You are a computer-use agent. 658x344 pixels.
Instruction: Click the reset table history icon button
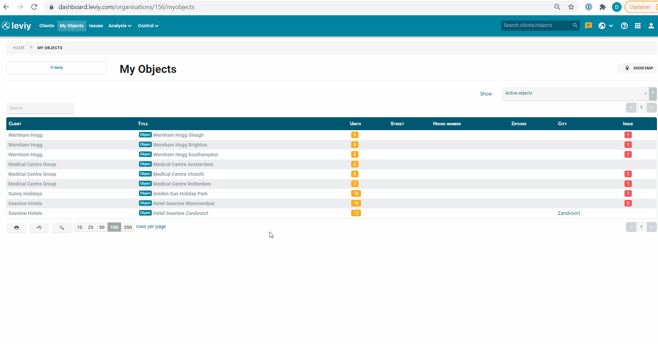coord(39,227)
